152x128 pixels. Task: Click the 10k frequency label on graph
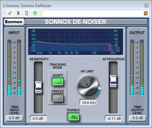(x=94, y=53)
